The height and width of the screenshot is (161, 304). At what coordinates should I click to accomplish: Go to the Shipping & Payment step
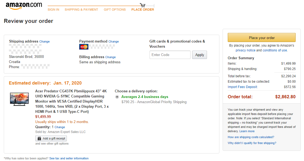[81, 9]
